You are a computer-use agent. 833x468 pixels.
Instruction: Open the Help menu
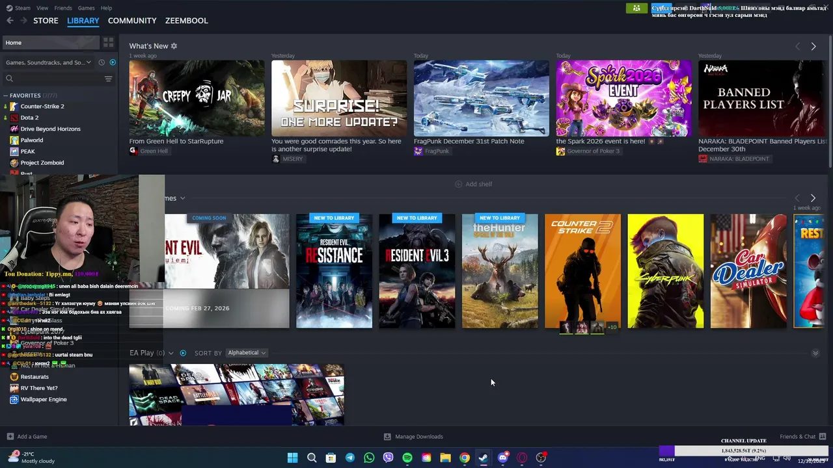tap(106, 8)
